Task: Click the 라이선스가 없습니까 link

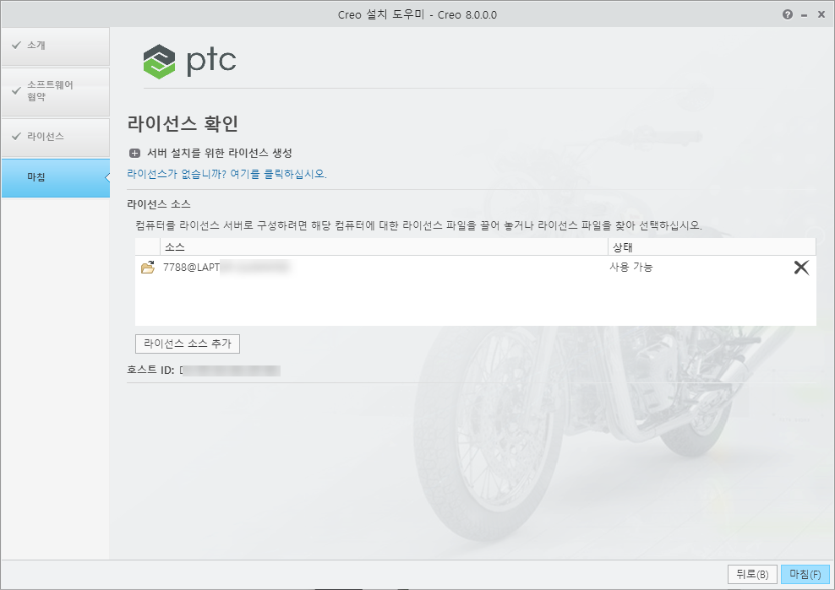Action: point(226,174)
